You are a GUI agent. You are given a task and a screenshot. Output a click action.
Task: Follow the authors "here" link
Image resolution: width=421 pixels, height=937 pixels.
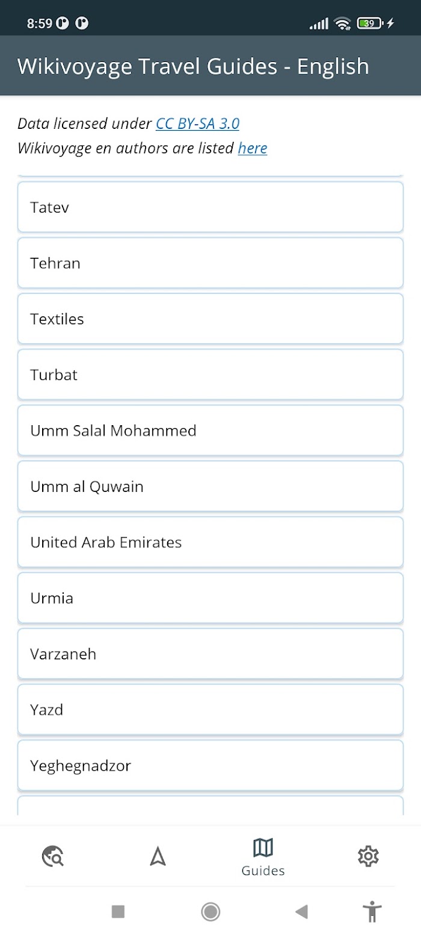(253, 148)
